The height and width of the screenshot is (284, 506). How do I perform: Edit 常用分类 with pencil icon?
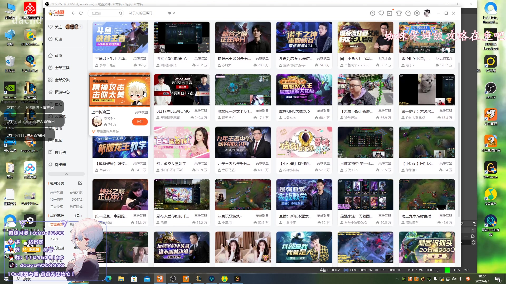click(80, 183)
